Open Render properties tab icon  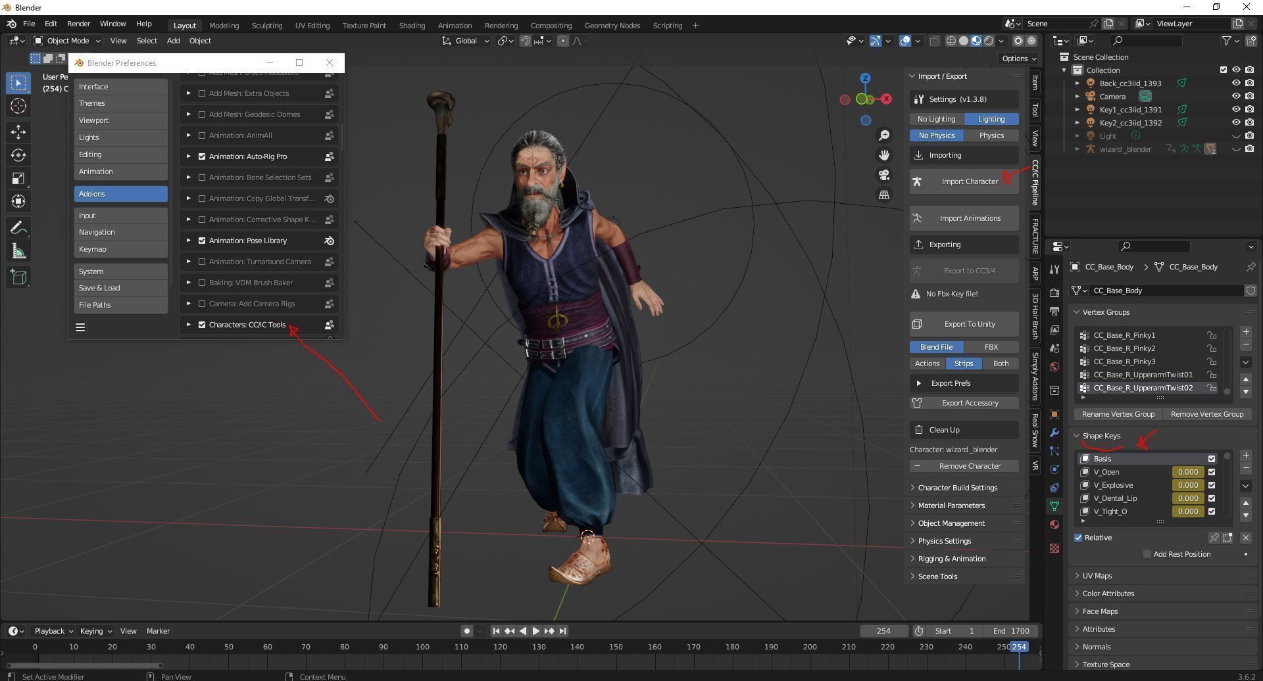coord(1054,293)
